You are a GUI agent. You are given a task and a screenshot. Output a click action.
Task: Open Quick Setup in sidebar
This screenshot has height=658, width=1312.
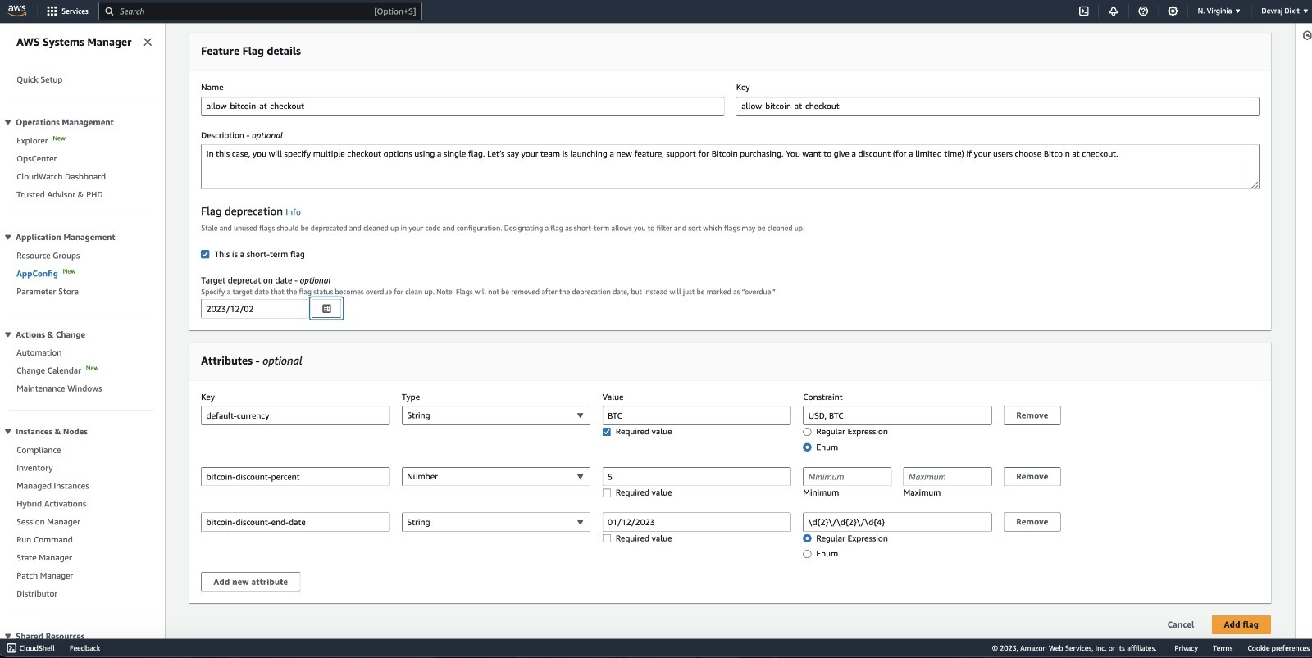(x=39, y=79)
